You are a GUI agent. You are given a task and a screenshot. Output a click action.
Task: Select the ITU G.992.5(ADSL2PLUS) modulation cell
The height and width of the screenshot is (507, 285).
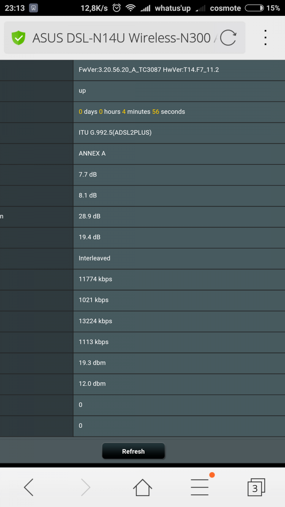point(179,133)
